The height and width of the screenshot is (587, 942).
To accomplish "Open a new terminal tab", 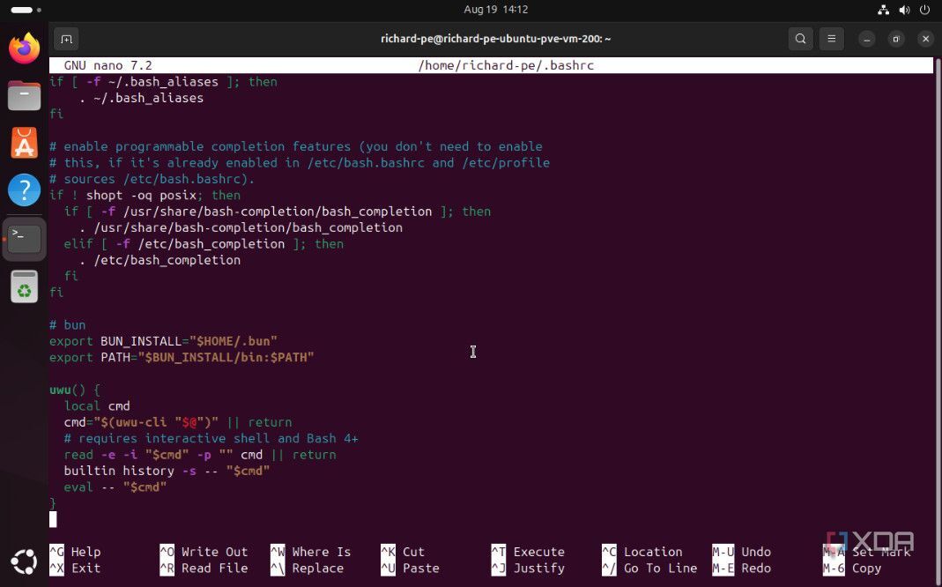I will point(66,39).
